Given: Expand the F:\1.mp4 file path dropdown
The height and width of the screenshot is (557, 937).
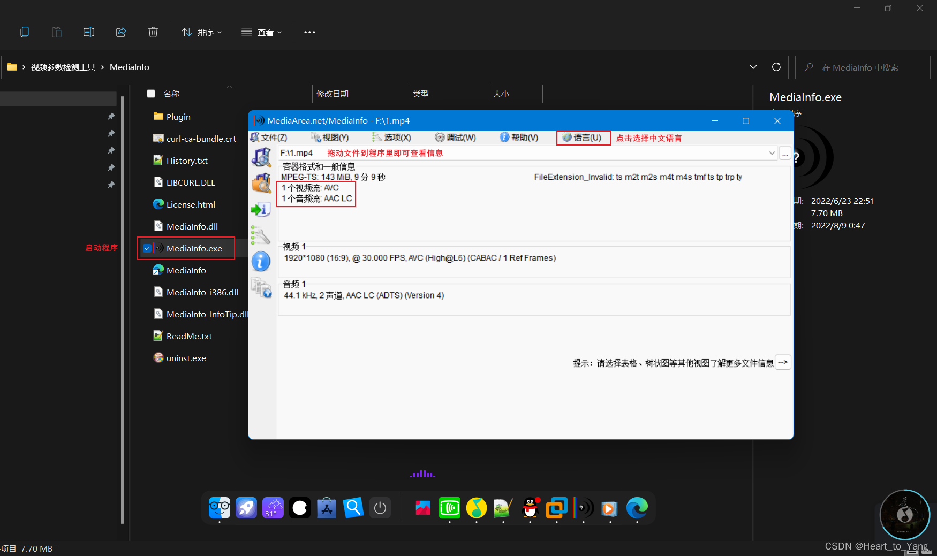Looking at the screenshot, I should click(772, 153).
